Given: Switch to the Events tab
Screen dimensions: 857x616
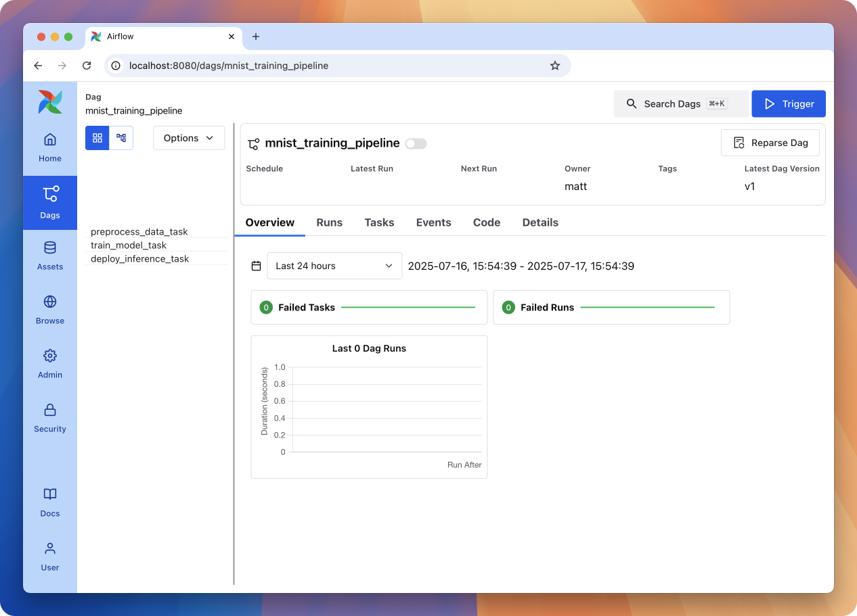Looking at the screenshot, I should [434, 222].
